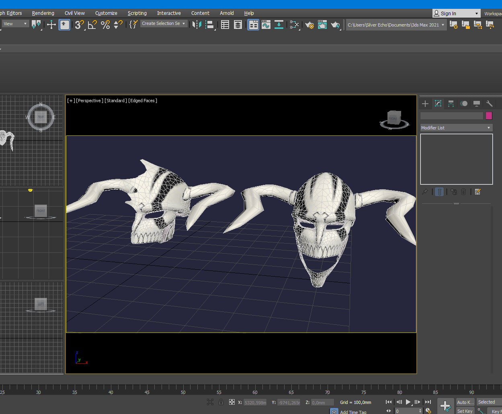
Task: Open Rendered Frame Window
Action: tap(322, 25)
